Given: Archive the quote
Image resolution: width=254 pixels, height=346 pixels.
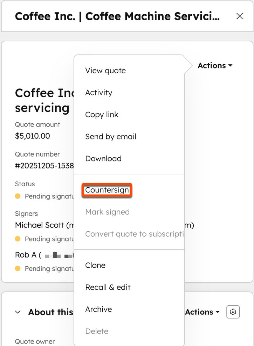Looking at the screenshot, I should 98,309.
